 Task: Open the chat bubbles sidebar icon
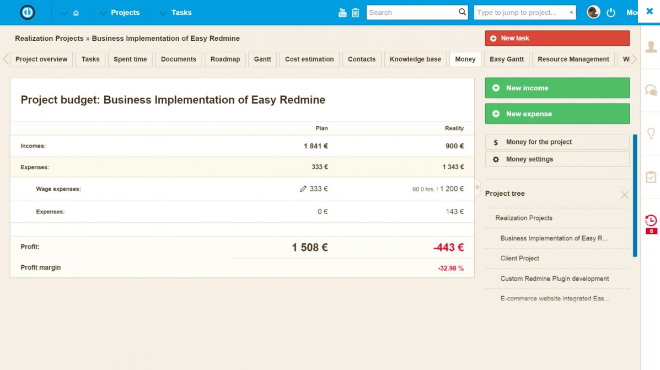pyautogui.click(x=651, y=90)
